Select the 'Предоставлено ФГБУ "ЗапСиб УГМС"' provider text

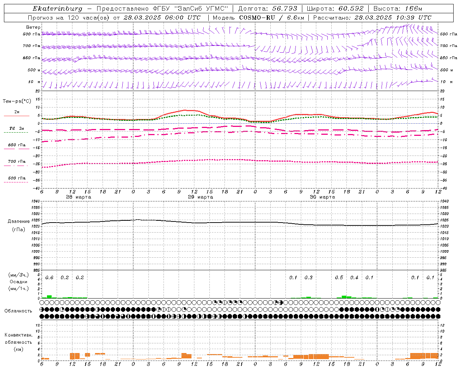(162, 9)
